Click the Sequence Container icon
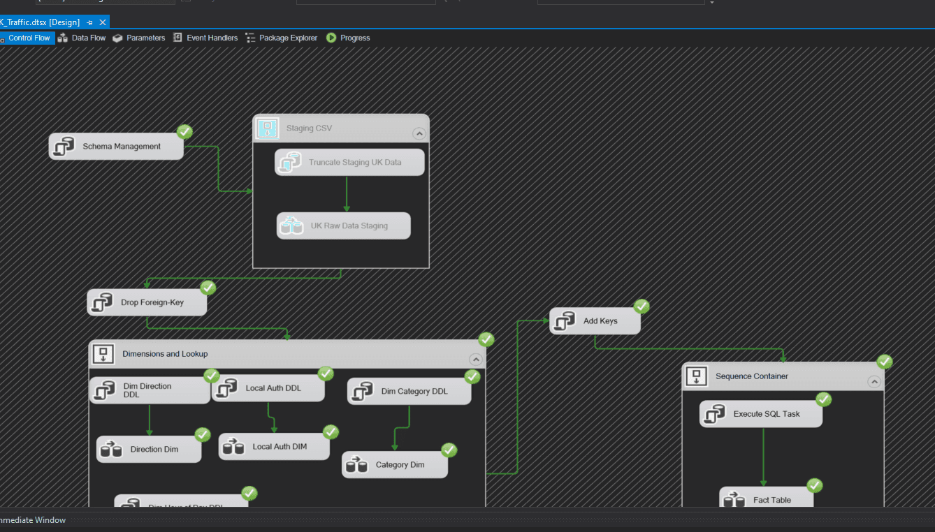935x532 pixels. coord(697,376)
